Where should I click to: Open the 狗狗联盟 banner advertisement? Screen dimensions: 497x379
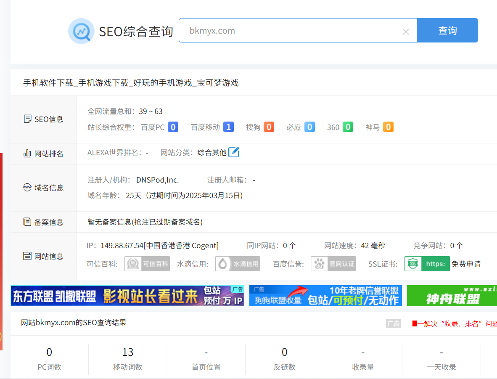pos(325,296)
